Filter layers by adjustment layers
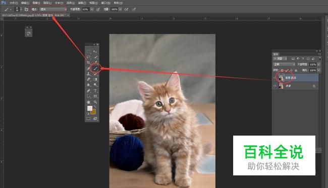Viewport: 328px width, 188px height. [298, 58]
